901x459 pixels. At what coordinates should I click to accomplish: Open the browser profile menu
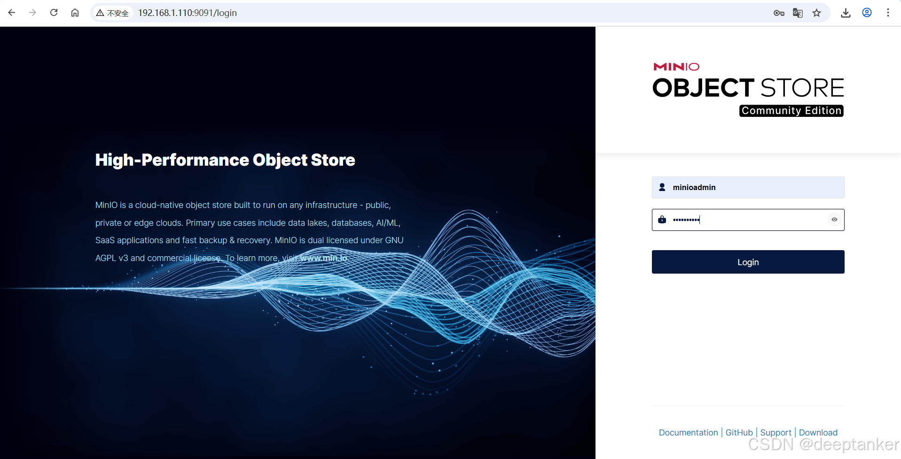pos(867,13)
